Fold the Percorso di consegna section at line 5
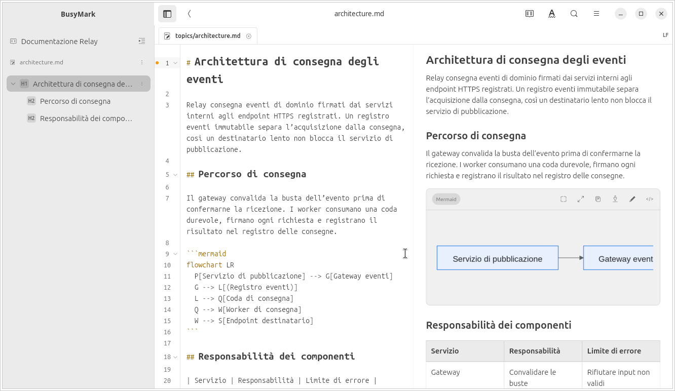 [x=175, y=175]
